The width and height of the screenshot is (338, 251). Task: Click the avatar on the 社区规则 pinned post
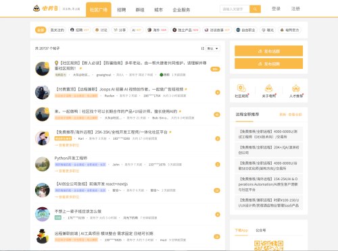(x=43, y=69)
